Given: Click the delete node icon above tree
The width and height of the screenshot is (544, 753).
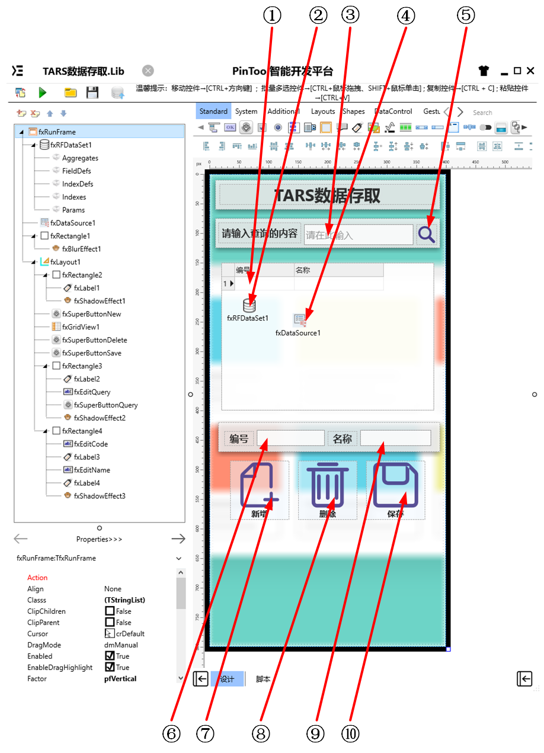Looking at the screenshot, I should (x=35, y=113).
